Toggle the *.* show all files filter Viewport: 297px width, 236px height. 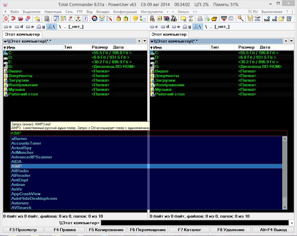point(78,18)
